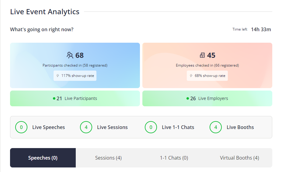Click the lightning icon in the 68% show-up rate badge
Screen dimensions: 282x172
pyautogui.click(x=191, y=75)
